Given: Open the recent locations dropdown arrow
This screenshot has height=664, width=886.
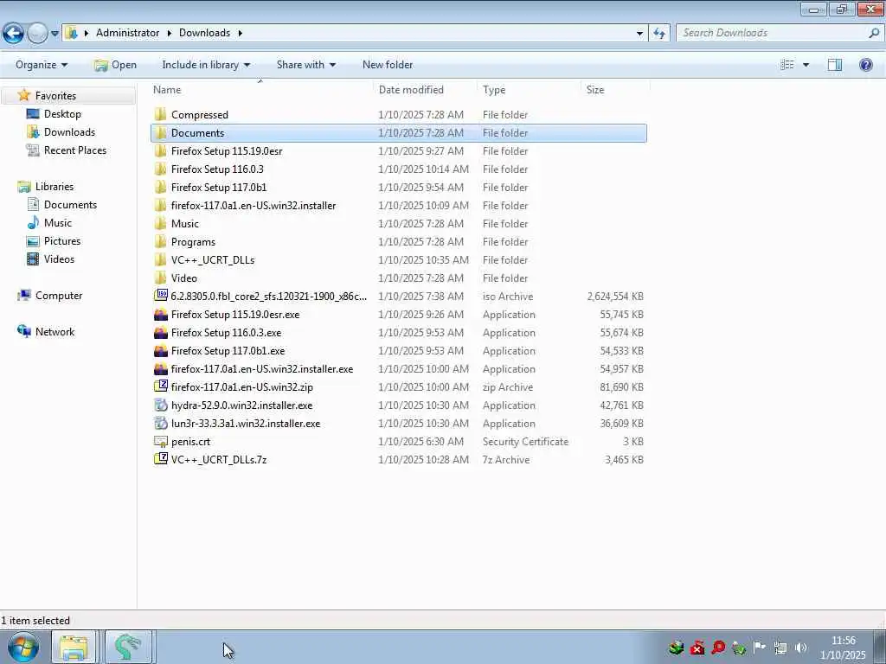Looking at the screenshot, I should tap(55, 34).
